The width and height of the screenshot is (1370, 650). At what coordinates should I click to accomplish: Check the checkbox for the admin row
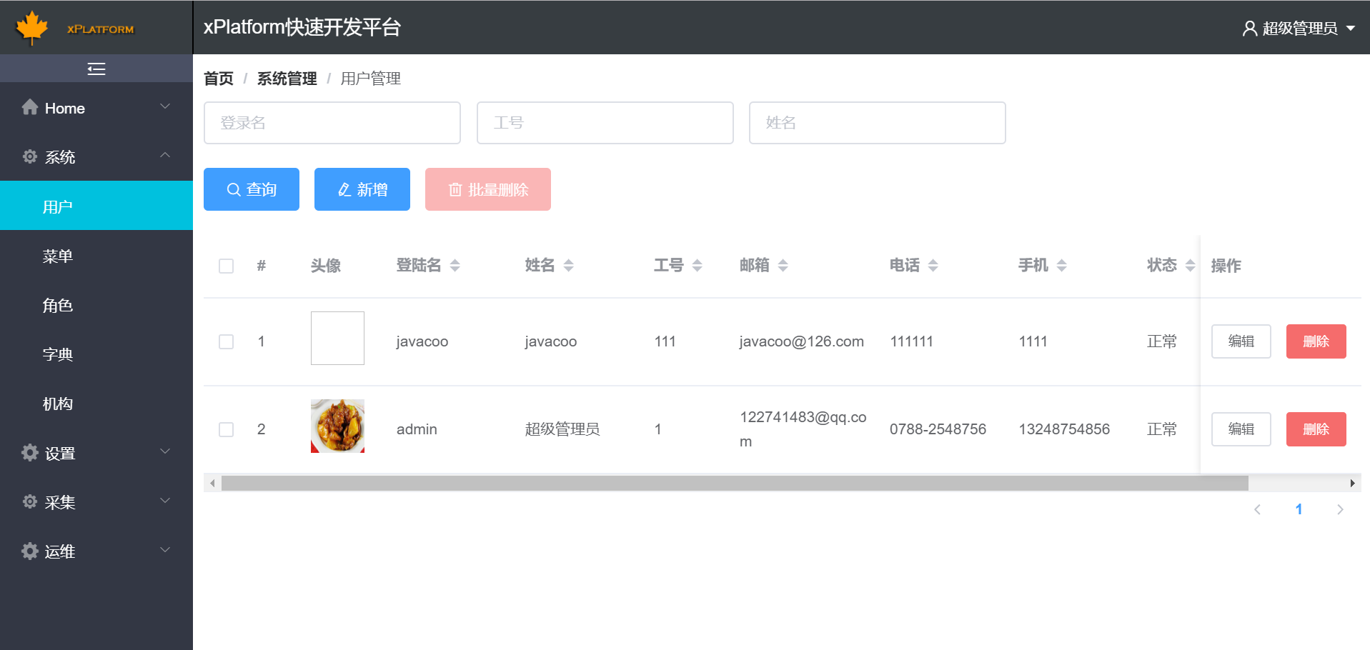(x=227, y=429)
